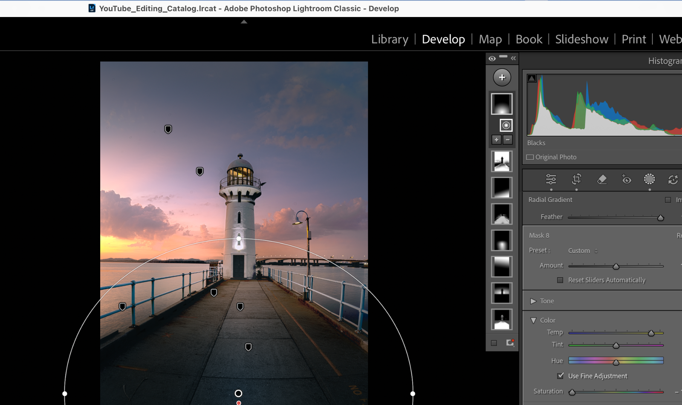Open the Preset Custom dropdown
Image resolution: width=682 pixels, height=405 pixels.
tap(583, 251)
